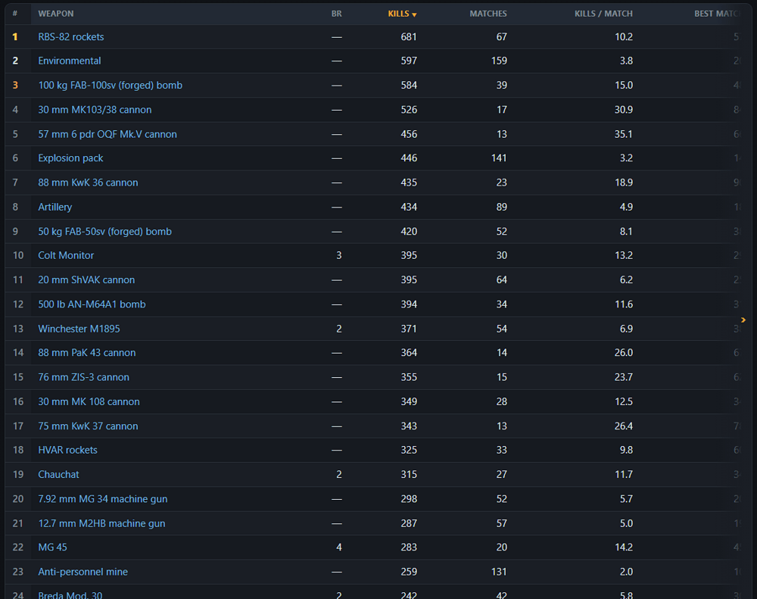Click the 681 kills value for RBS-82 rockets
The image size is (757, 599).
(x=409, y=36)
